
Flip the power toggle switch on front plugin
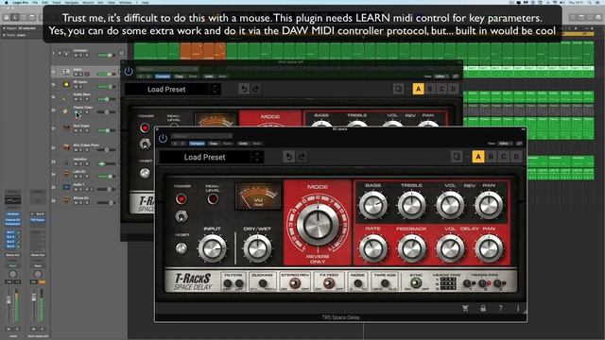click(x=181, y=216)
